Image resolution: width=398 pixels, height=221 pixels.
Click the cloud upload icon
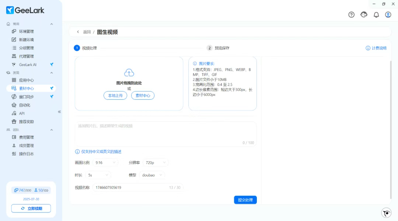coord(129,72)
